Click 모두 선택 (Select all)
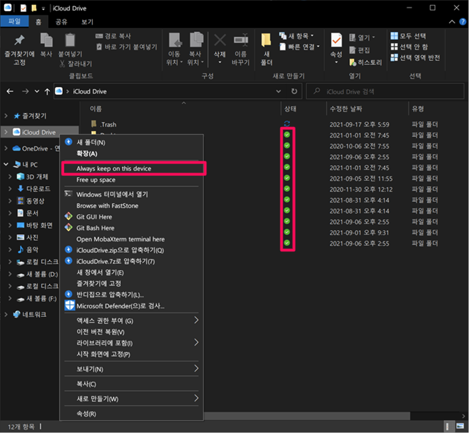The image size is (469, 433). (408, 36)
